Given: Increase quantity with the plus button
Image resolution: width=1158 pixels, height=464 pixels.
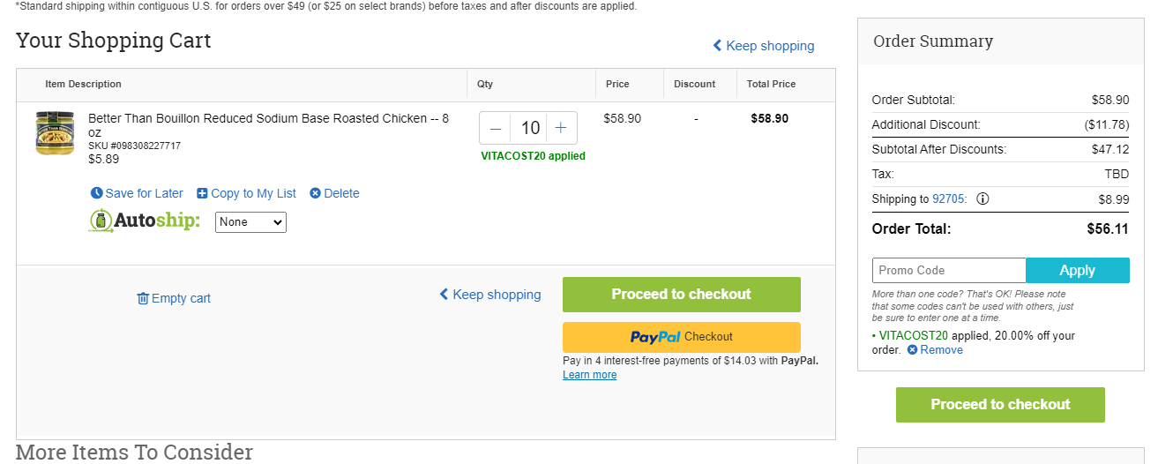Looking at the screenshot, I should [561, 128].
